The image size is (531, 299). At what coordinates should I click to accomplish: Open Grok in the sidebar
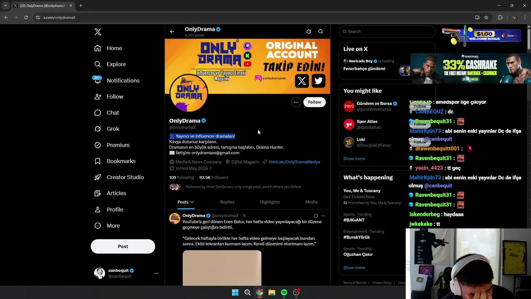(107, 129)
